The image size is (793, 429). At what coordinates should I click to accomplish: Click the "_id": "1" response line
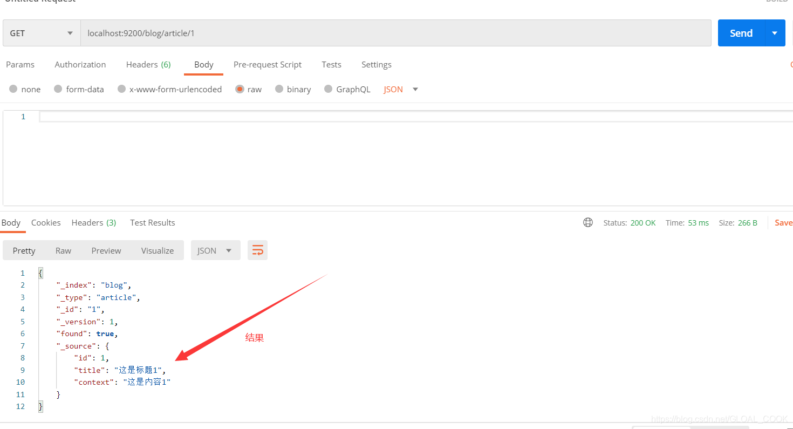click(80, 309)
